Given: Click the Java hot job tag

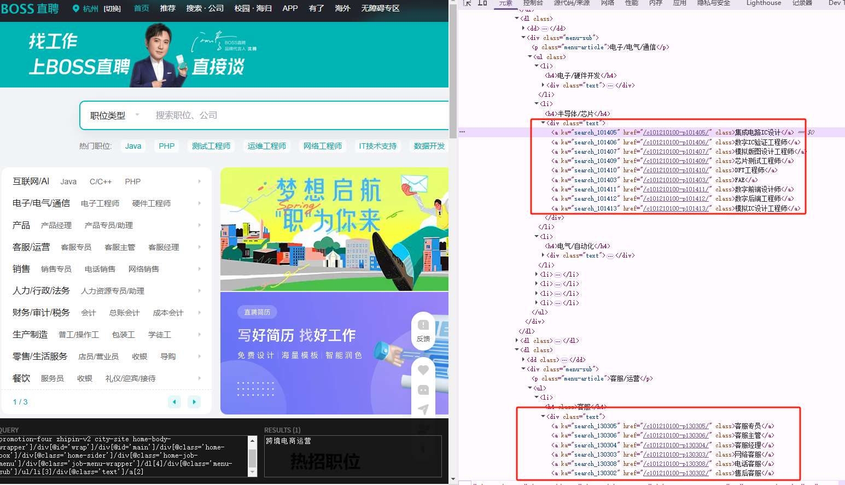Looking at the screenshot, I should pos(133,146).
